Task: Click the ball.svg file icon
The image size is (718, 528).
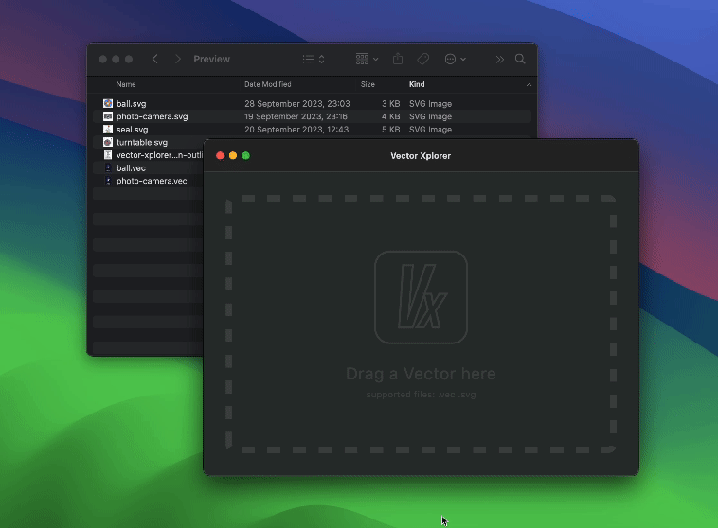Action: point(108,103)
